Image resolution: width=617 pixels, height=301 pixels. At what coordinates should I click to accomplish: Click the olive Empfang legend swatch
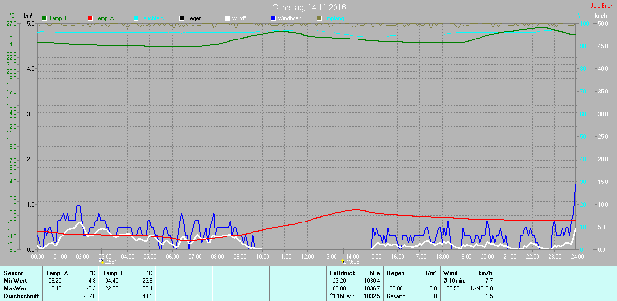pos(319,18)
